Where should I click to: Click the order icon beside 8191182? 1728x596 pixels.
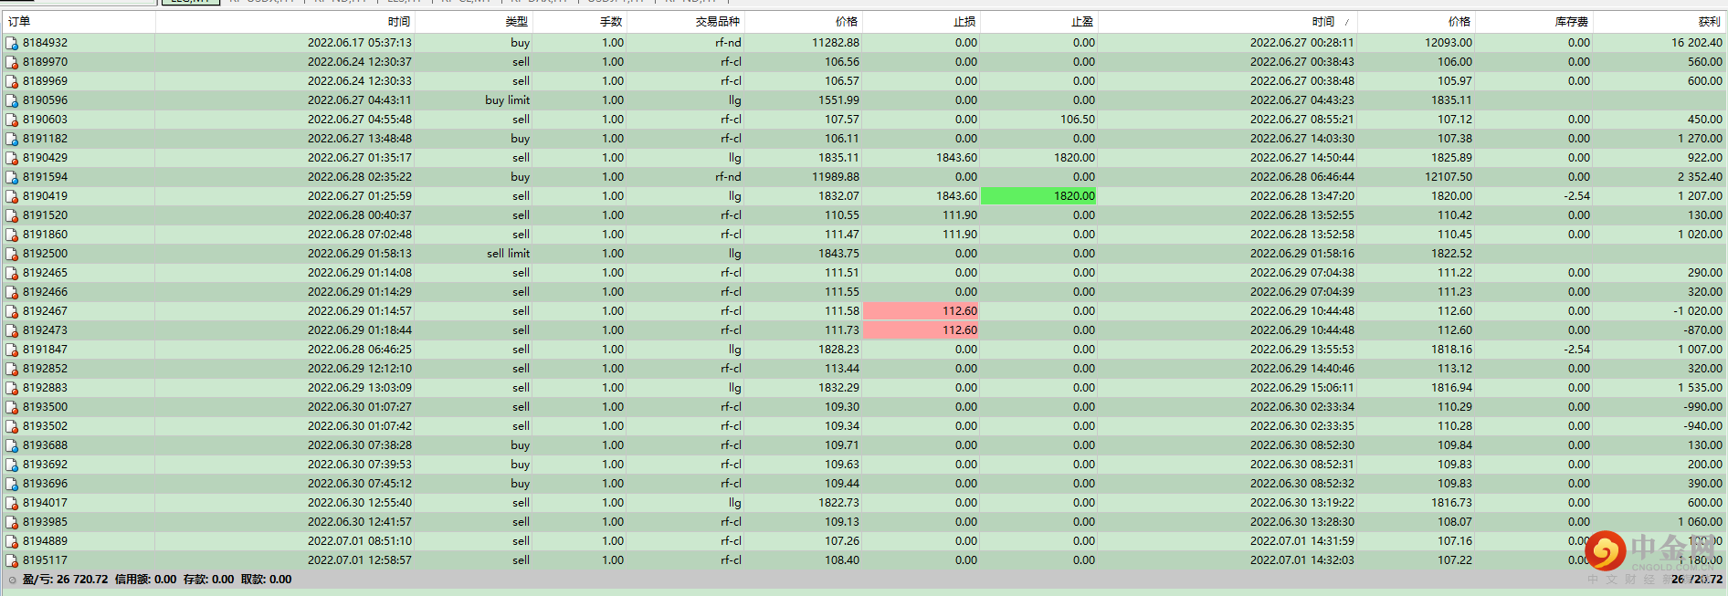[x=12, y=139]
